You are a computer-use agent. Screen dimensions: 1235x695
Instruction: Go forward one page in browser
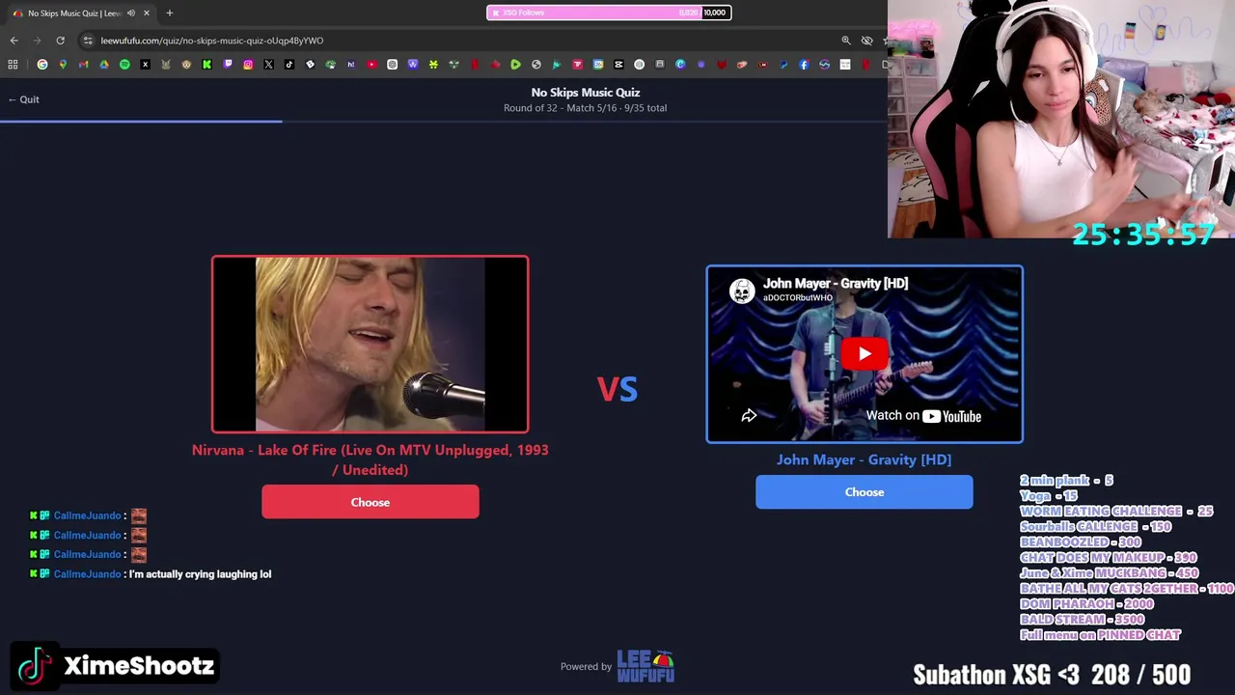(x=37, y=41)
